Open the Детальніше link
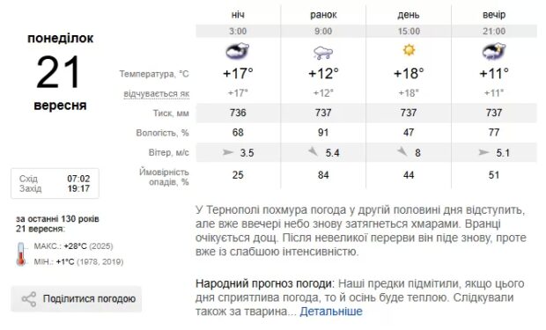Image resolution: width=546 pixels, height=330 pixels. click(x=331, y=312)
